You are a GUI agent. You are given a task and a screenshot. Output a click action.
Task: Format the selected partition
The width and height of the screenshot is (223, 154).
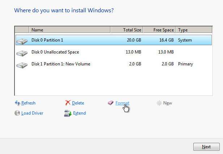point(122,103)
